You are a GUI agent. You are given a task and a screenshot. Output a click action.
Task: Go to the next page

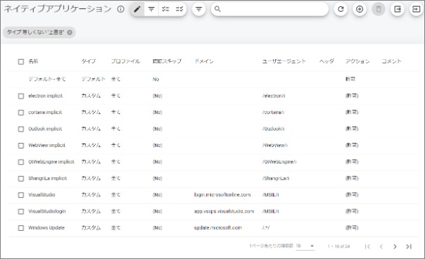[395, 246]
